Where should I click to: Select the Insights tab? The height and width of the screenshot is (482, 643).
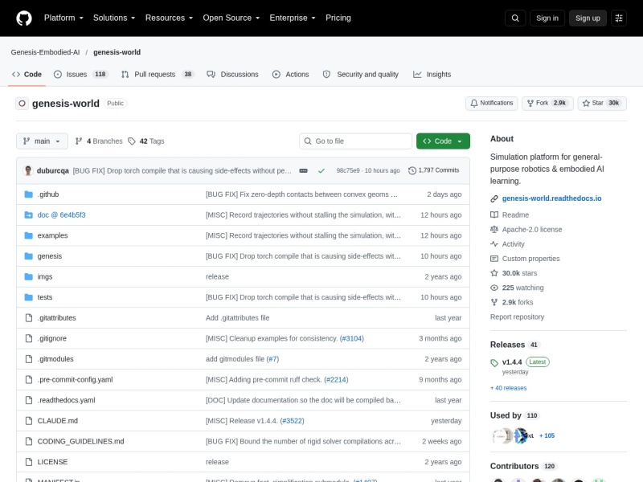coord(432,74)
